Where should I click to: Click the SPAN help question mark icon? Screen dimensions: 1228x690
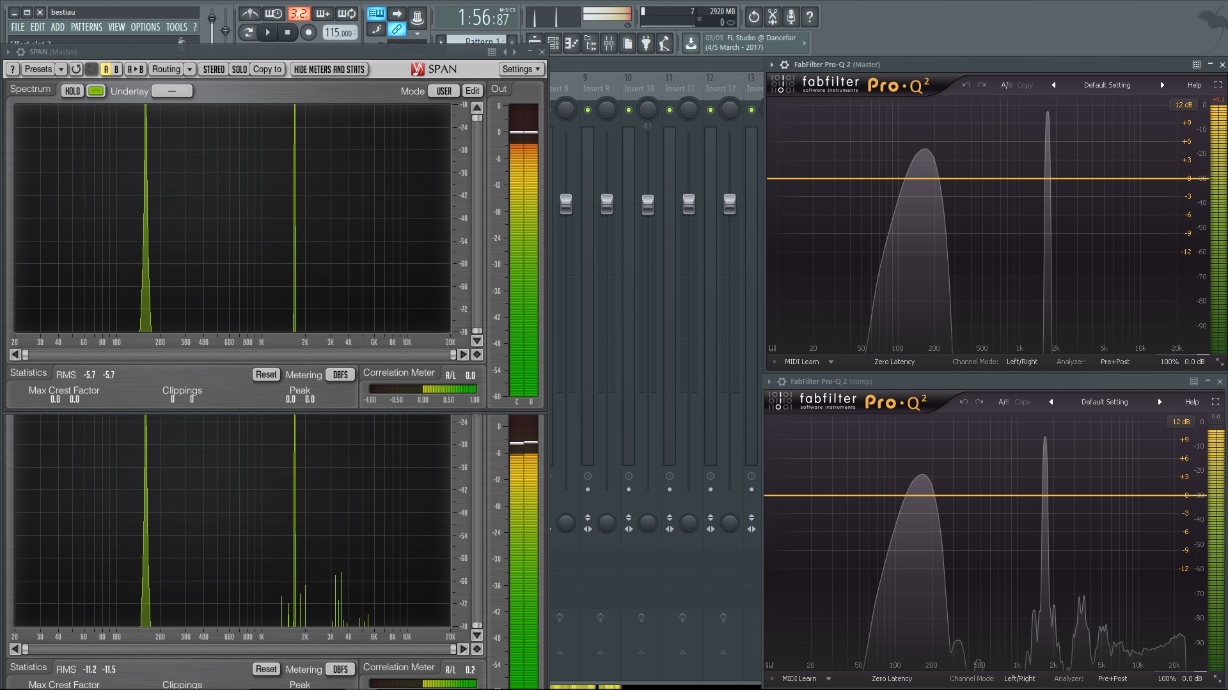[12, 68]
